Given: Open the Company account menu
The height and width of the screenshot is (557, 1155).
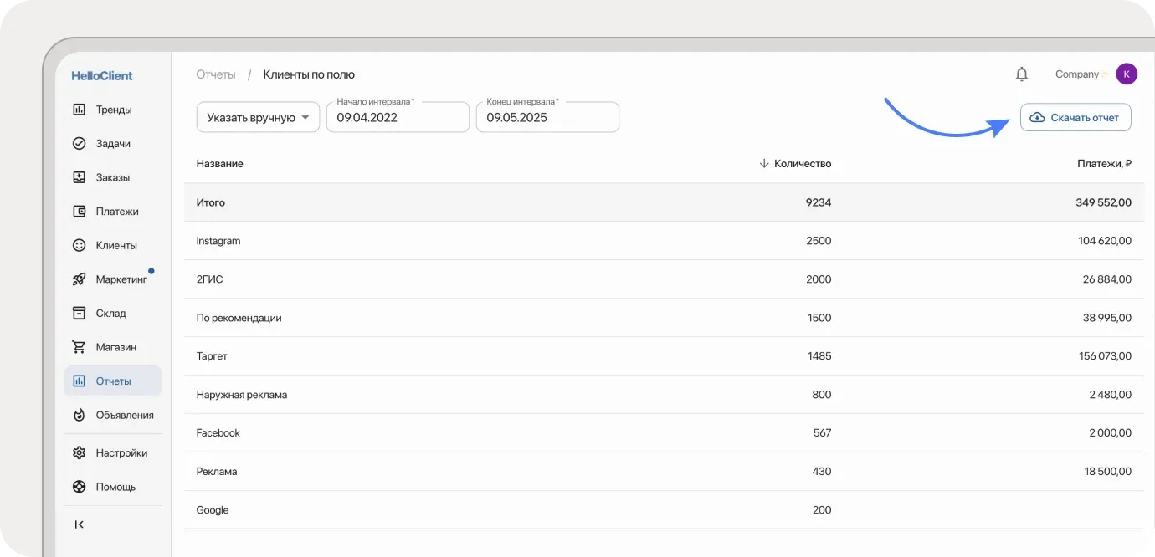Looking at the screenshot, I should click(1077, 74).
